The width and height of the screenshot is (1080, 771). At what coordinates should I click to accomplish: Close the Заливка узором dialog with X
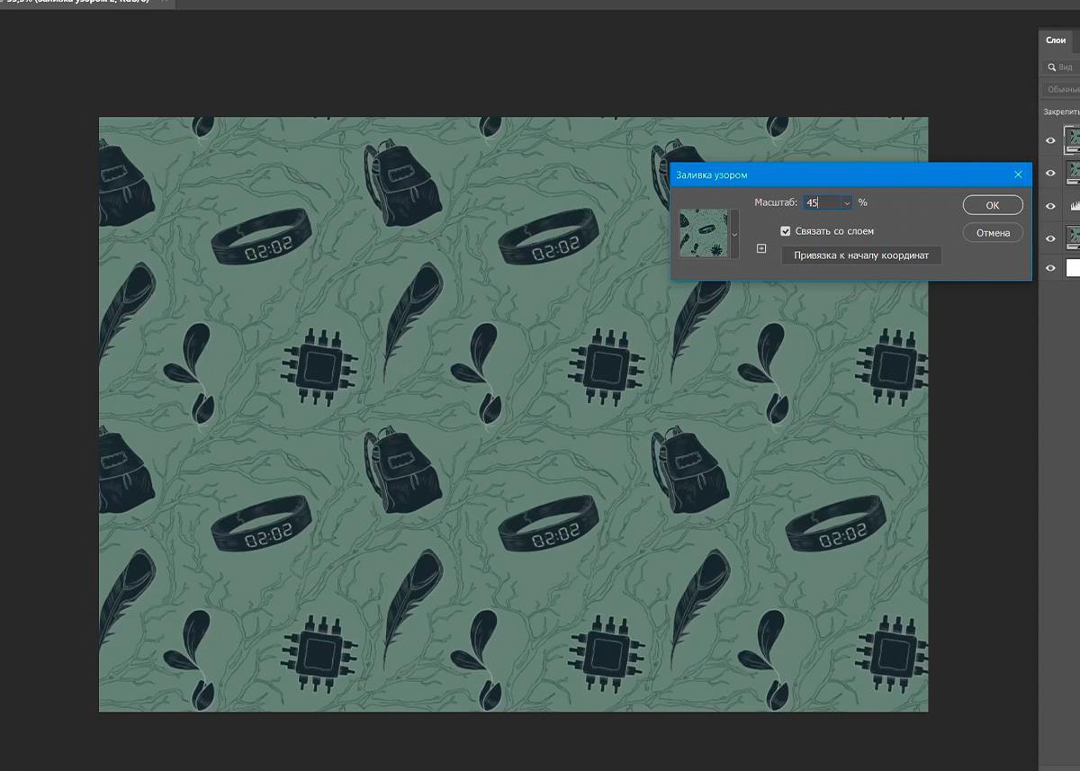1018,175
